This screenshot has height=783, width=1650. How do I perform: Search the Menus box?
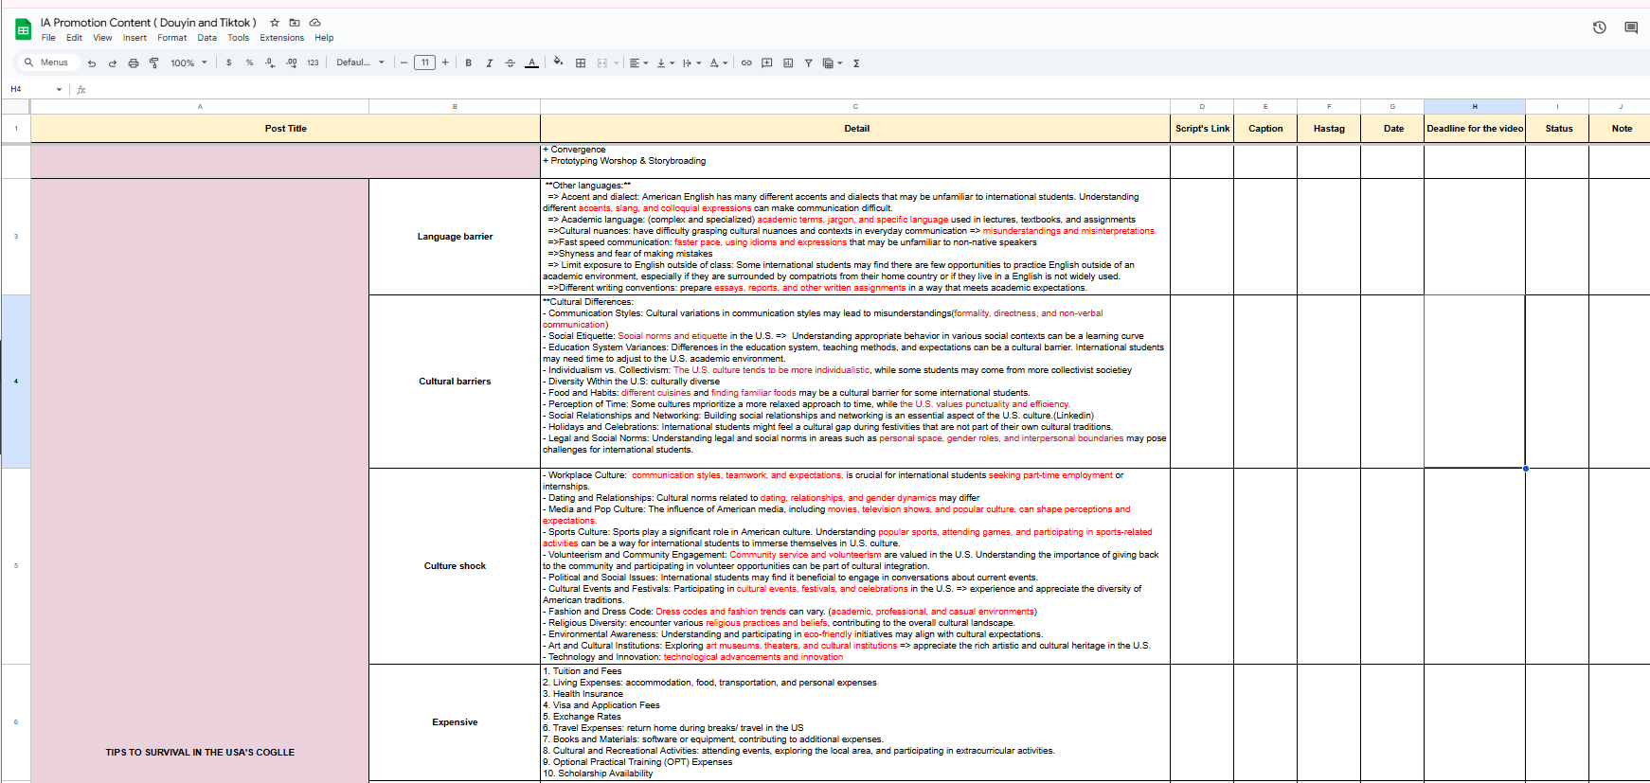click(47, 62)
